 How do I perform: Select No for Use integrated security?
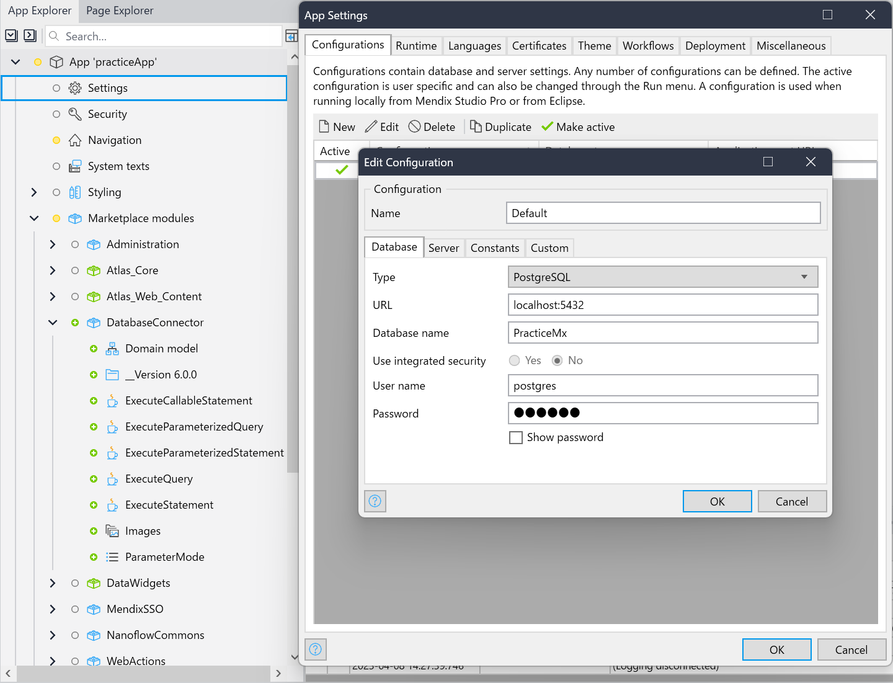pos(558,360)
